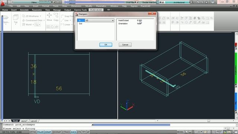
Task: Open the PractiCAD menu
Action: coord(145,6)
